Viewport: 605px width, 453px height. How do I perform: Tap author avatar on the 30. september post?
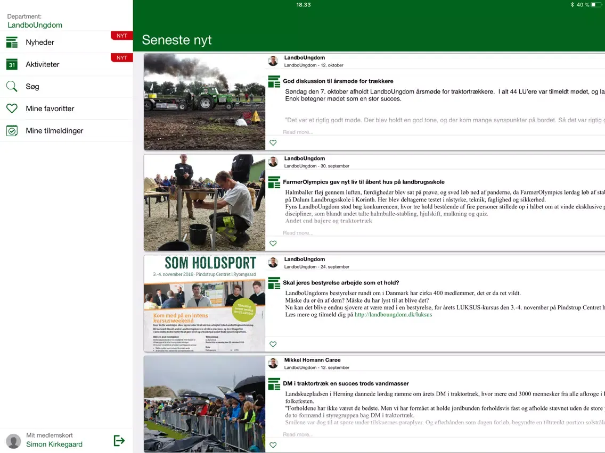pos(273,162)
